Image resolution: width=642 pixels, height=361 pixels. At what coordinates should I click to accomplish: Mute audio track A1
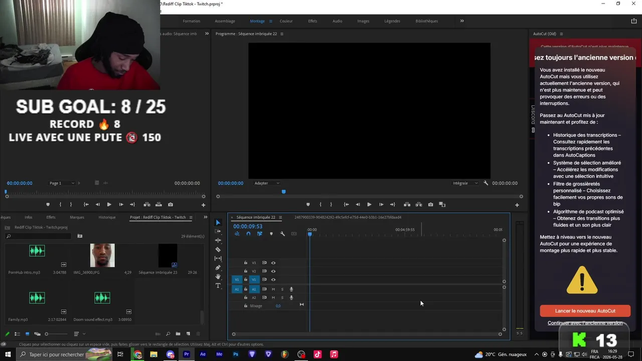pyautogui.click(x=273, y=289)
